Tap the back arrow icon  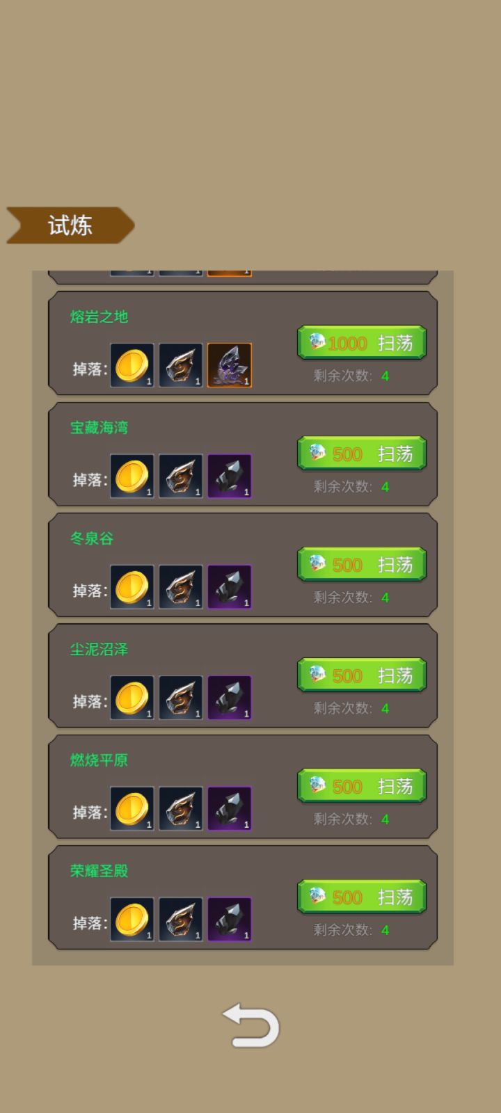(x=251, y=1025)
